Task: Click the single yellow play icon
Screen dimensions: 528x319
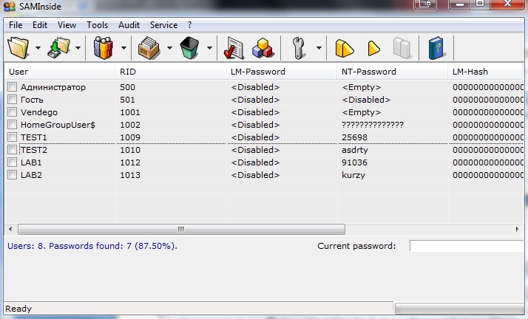Action: [373, 49]
